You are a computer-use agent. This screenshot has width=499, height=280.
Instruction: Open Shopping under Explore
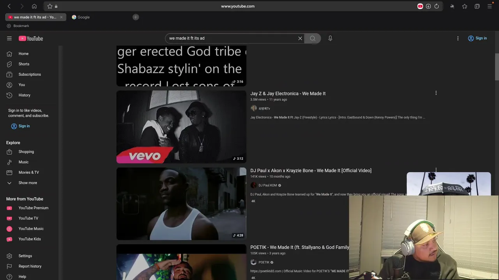26,152
